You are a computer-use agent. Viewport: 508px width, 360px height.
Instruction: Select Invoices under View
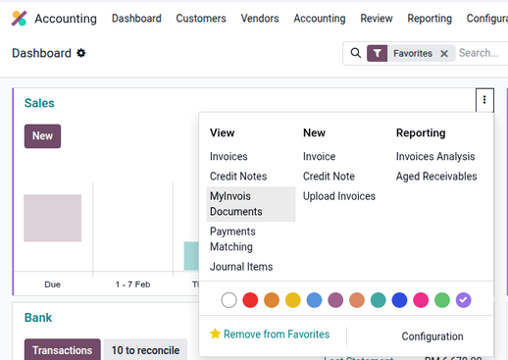click(229, 156)
